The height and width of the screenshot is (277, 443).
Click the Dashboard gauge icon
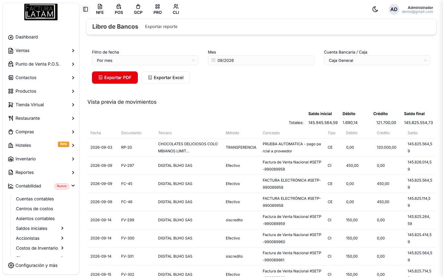[x=11, y=37]
